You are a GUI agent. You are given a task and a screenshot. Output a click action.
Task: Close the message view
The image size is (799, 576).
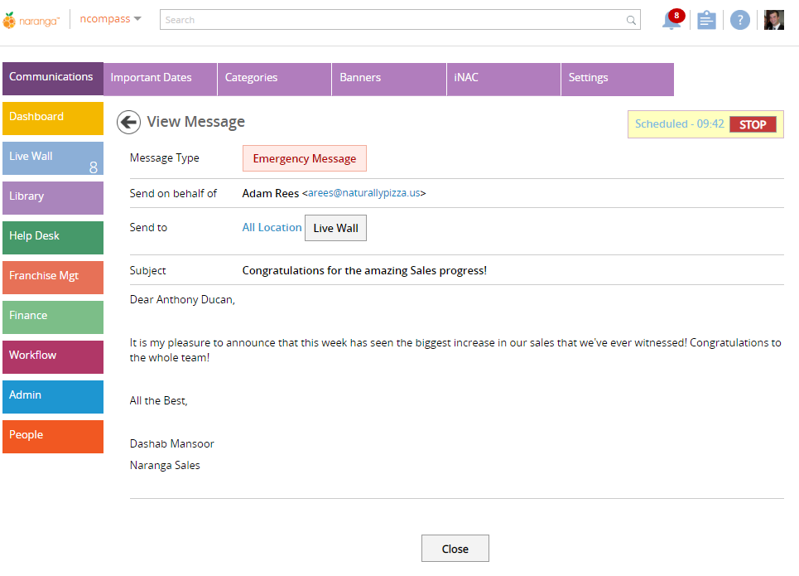[455, 549]
